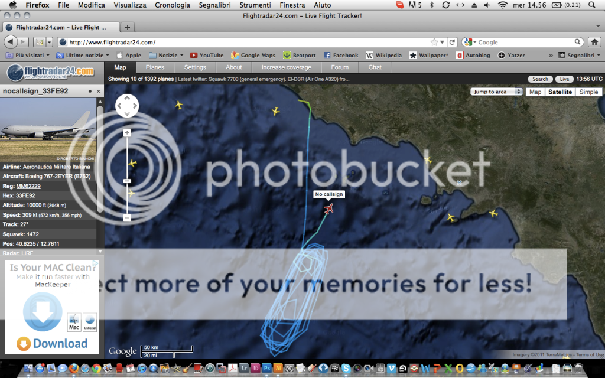This screenshot has height=378, width=605.
Task: Open the Planes tab
Action: click(x=155, y=67)
